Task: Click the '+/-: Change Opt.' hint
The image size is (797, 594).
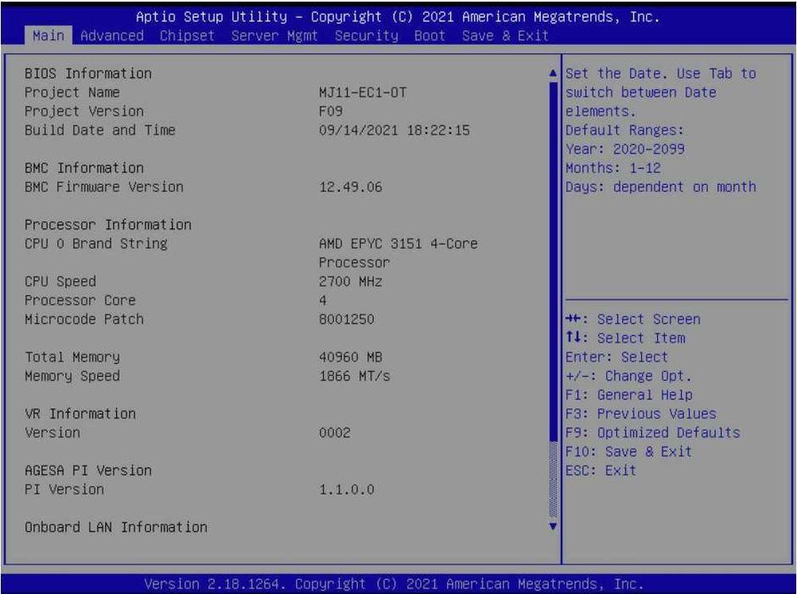Action: 629,376
